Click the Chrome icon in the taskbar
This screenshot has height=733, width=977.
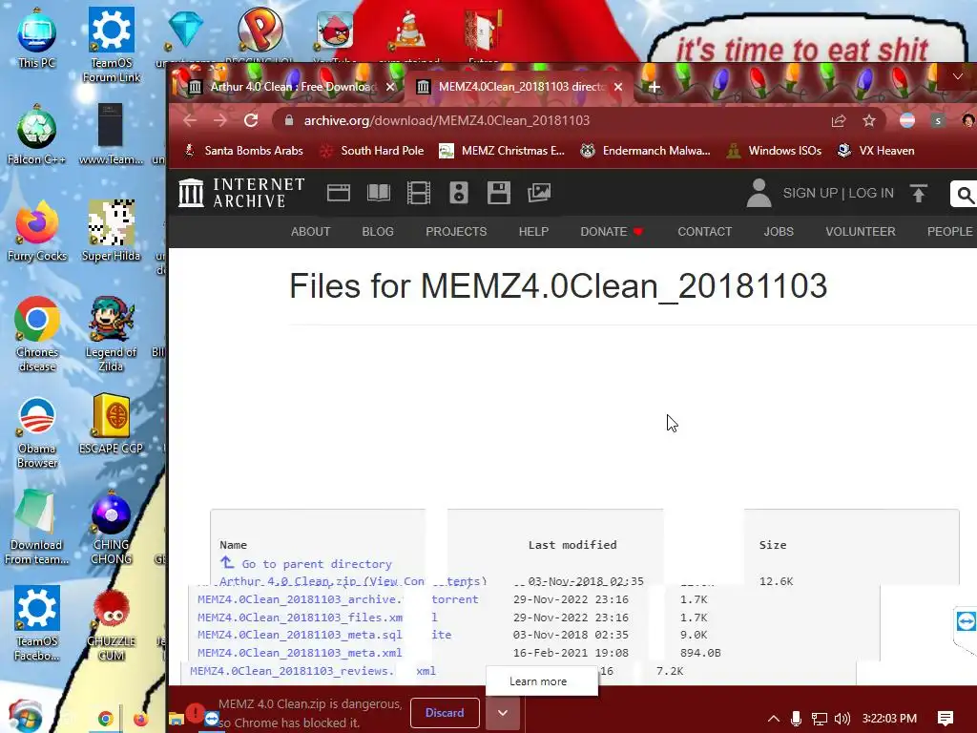pos(105,719)
